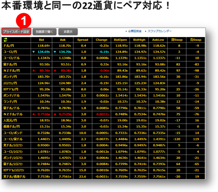
Task: Select the NZドル/ドル currency pair
Action: click(13, 114)
